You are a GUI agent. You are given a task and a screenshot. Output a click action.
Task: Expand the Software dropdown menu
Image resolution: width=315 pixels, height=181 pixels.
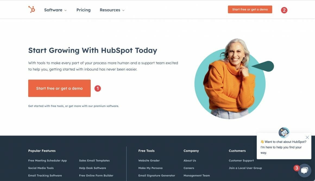(x=55, y=10)
